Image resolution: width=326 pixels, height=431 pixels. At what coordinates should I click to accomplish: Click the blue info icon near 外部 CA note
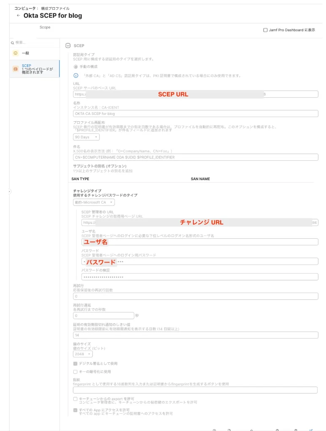click(75, 76)
